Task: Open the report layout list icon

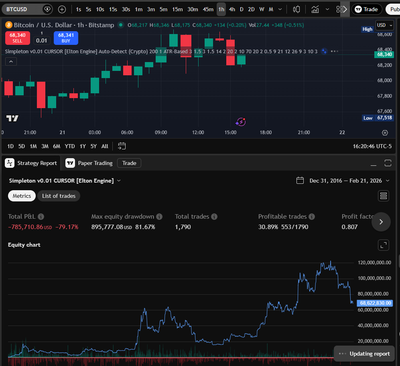Action: click(x=383, y=196)
